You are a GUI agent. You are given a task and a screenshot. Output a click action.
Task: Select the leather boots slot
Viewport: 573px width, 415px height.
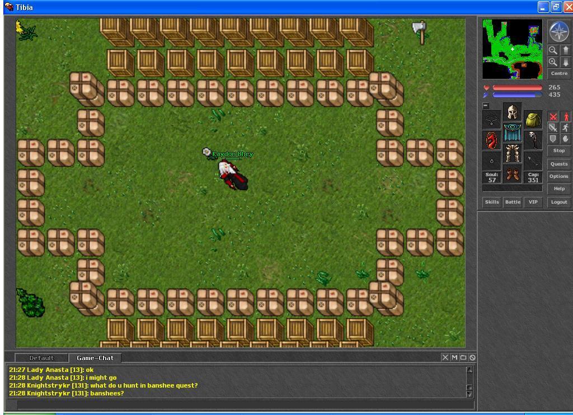tap(513, 173)
